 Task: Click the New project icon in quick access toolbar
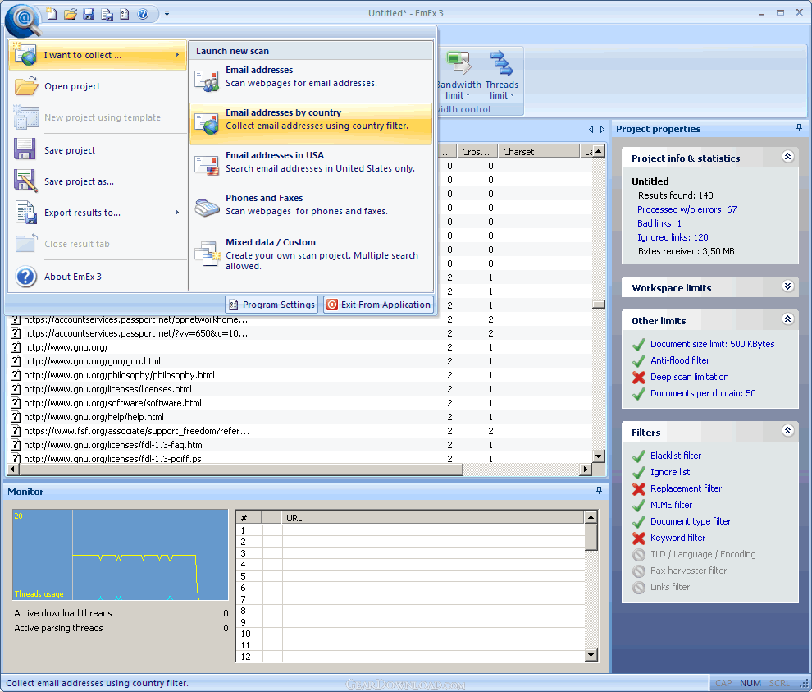52,13
